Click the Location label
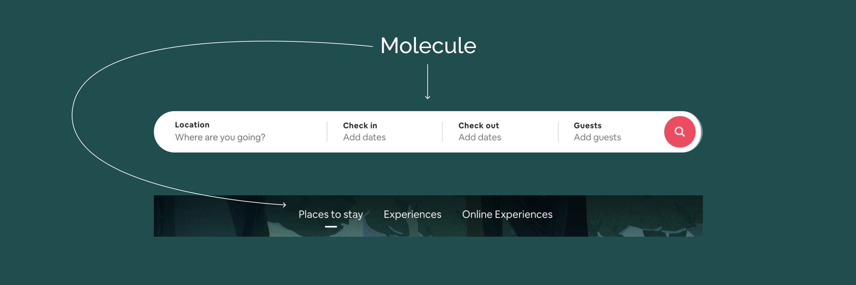Screen dimensions: 856x285 tap(192, 125)
